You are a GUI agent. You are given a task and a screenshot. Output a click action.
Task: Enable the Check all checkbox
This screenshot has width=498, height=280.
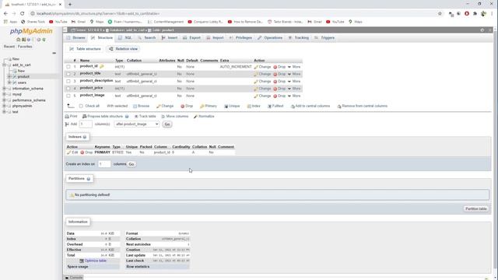coord(81,106)
